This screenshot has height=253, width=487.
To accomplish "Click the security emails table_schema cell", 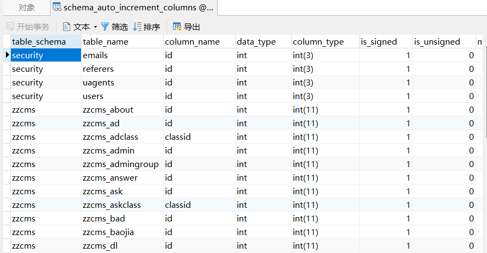I will click(x=27, y=55).
